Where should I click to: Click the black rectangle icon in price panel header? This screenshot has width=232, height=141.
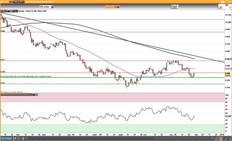click(9, 11)
